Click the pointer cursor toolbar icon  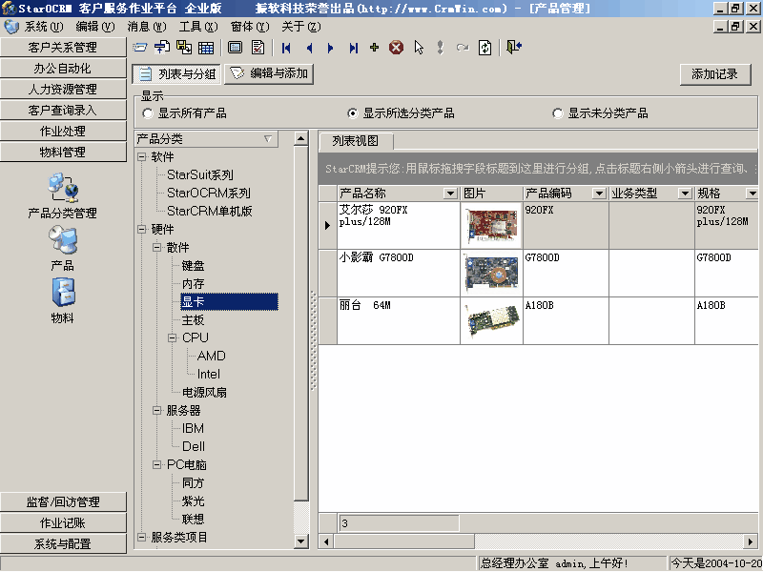click(419, 48)
